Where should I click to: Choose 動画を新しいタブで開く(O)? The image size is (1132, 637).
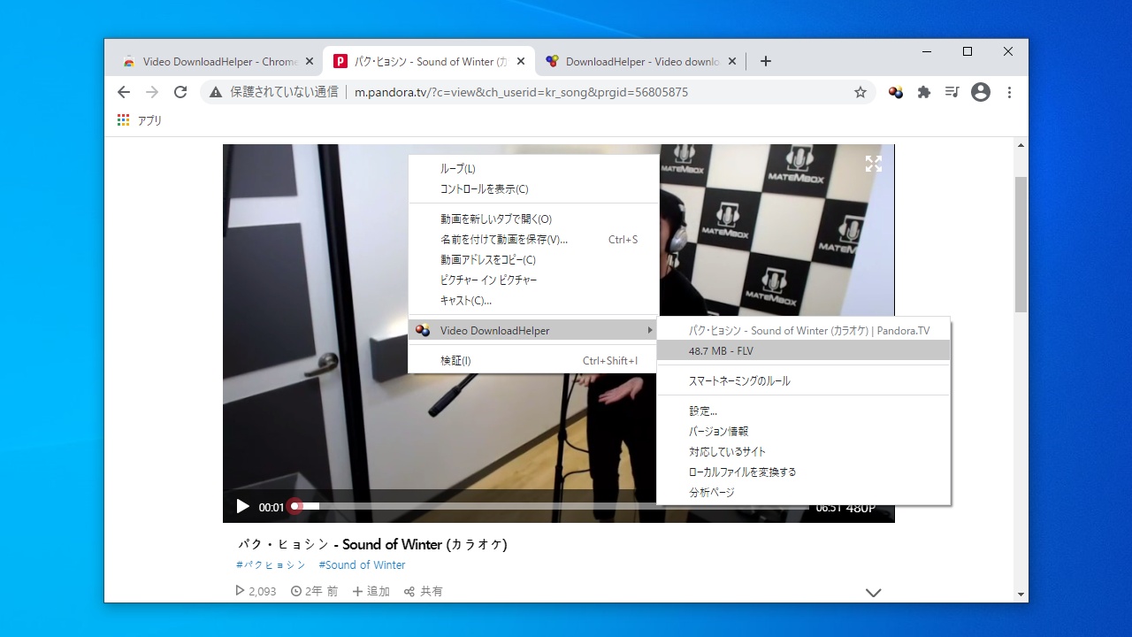(x=533, y=219)
